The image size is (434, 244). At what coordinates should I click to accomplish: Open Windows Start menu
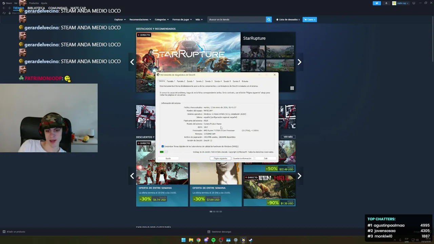183,240
